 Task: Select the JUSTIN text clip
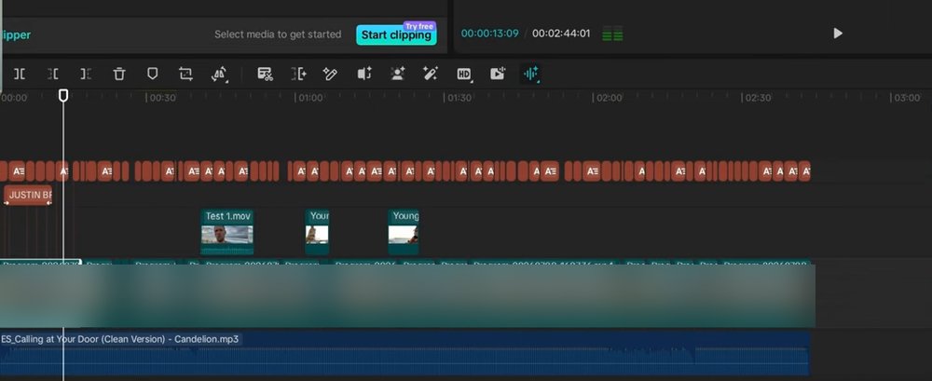point(28,195)
